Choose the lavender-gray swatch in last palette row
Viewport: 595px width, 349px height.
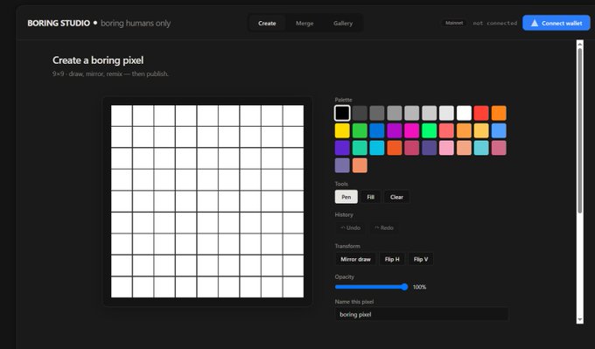[x=342, y=165]
